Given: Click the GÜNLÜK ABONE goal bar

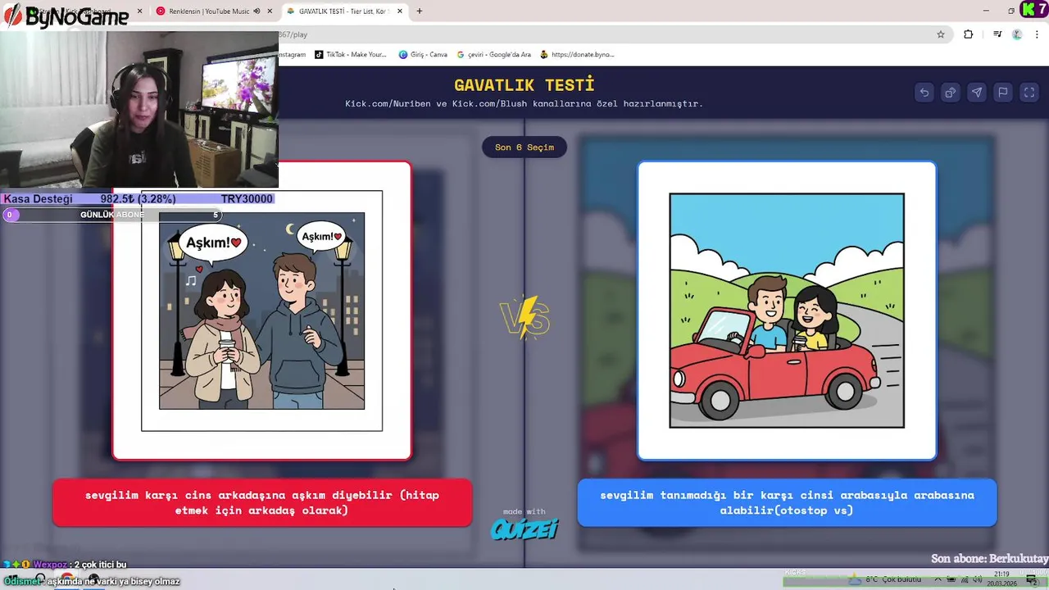Looking at the screenshot, I should [x=112, y=215].
